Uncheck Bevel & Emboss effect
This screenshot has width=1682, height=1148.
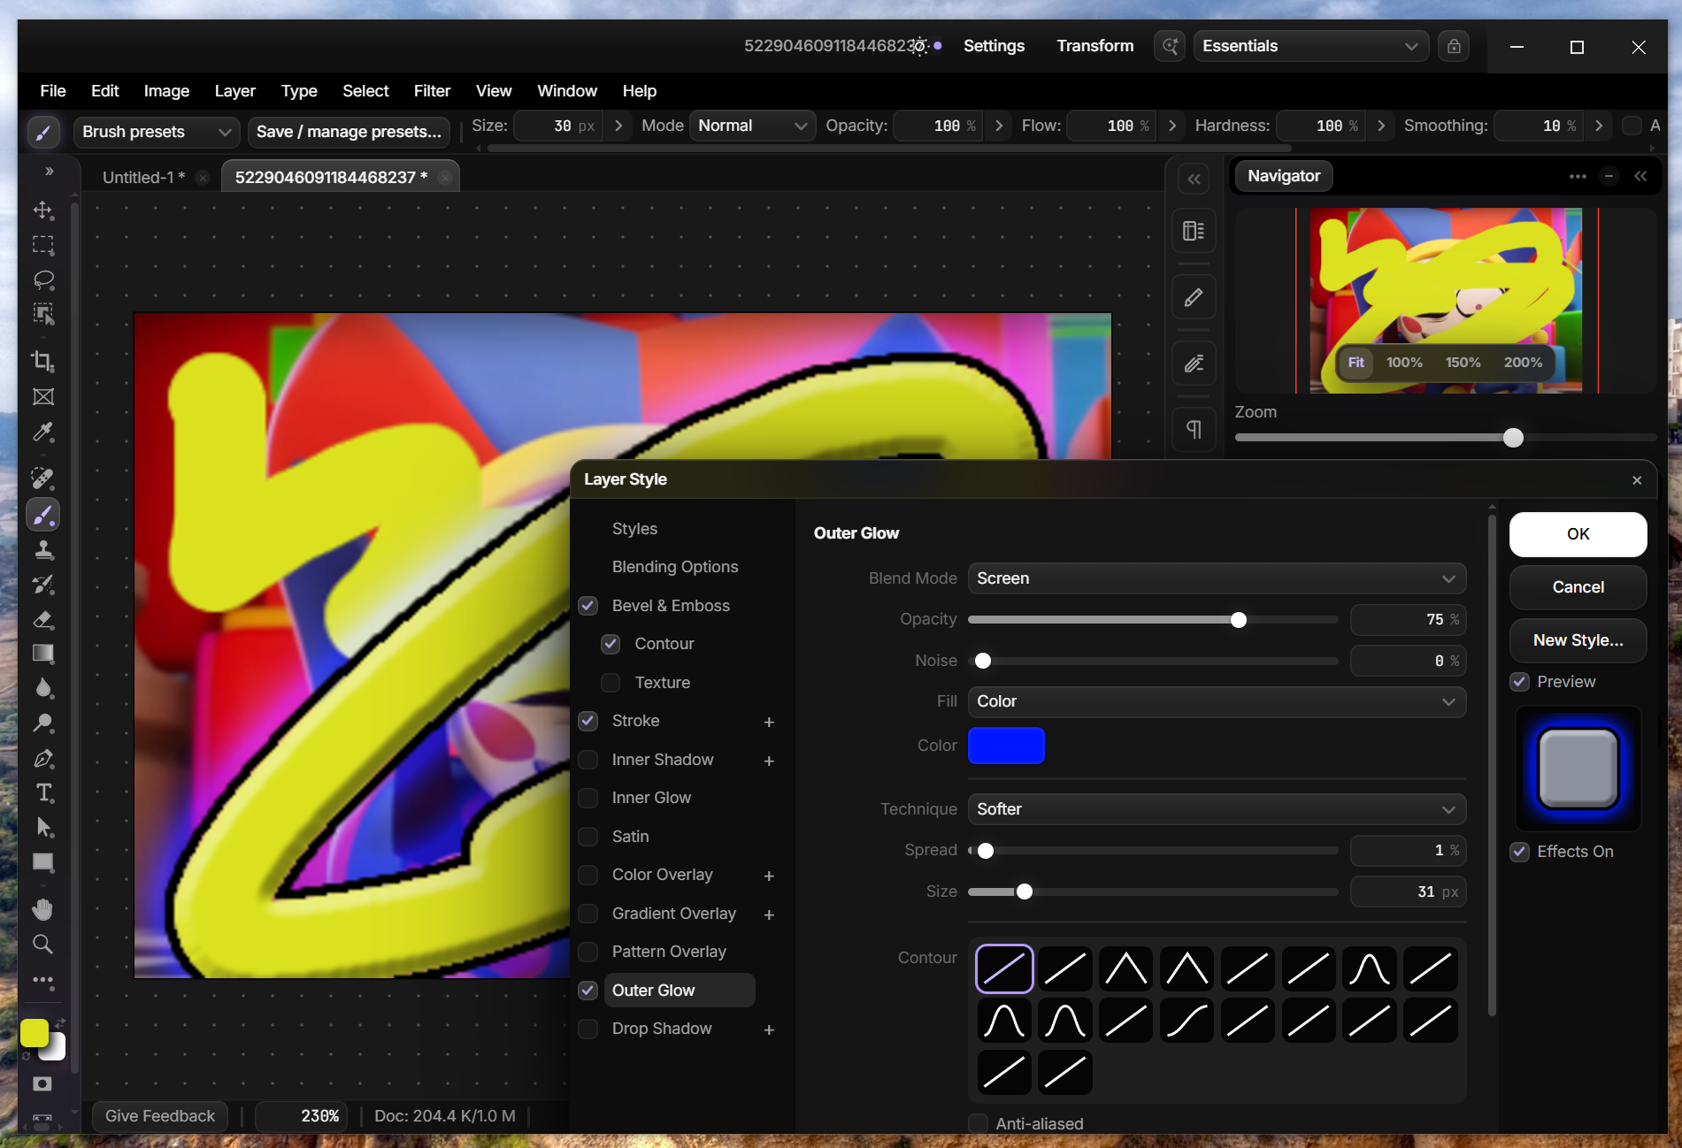[x=588, y=606]
